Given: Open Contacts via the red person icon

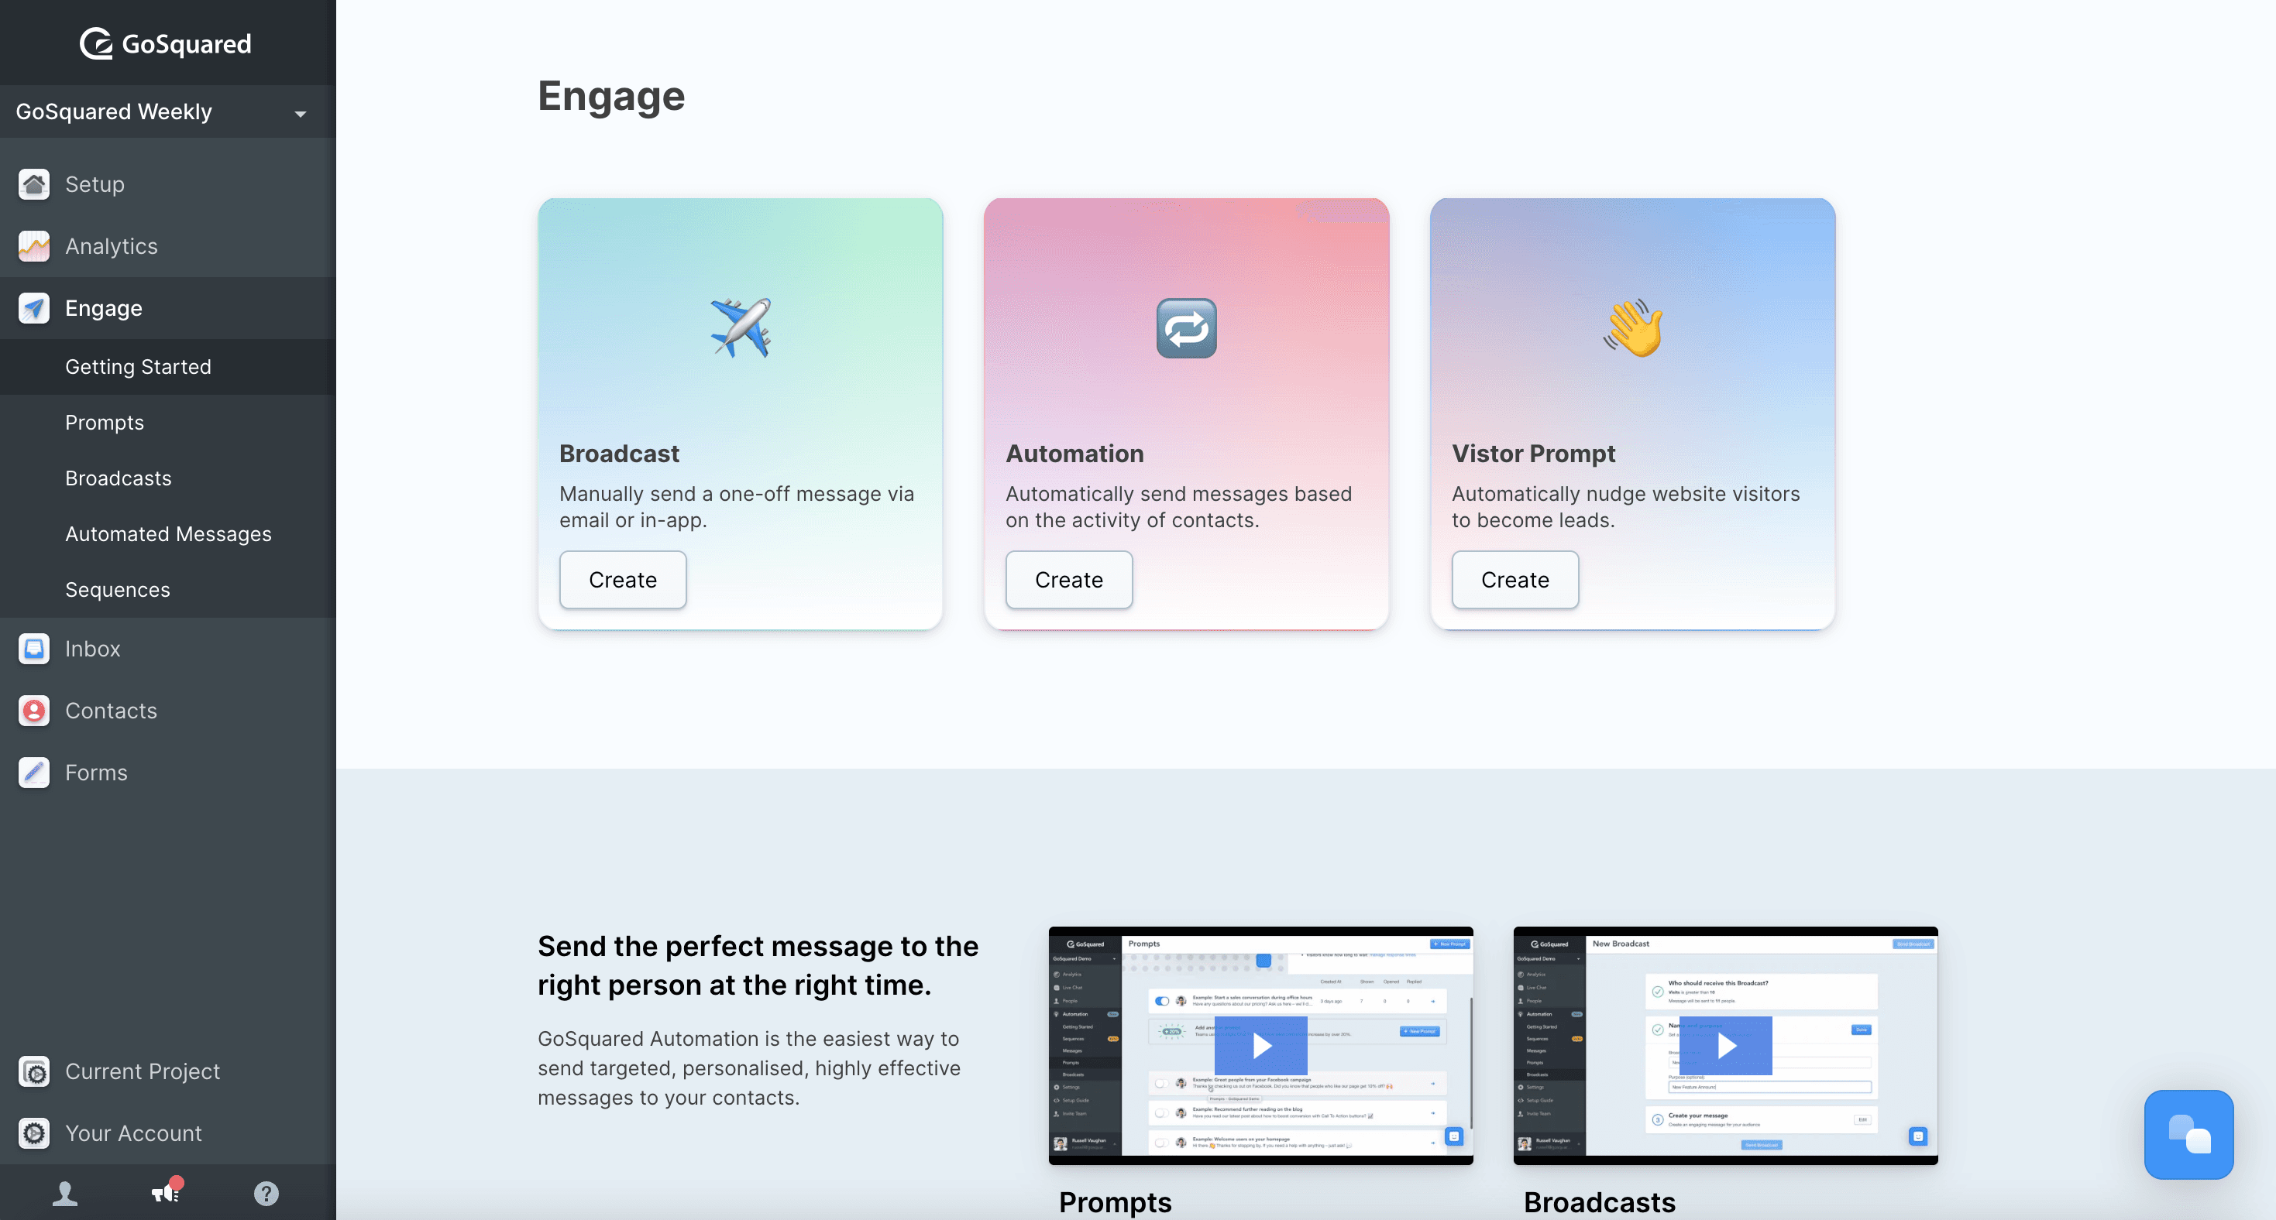Looking at the screenshot, I should [33, 711].
